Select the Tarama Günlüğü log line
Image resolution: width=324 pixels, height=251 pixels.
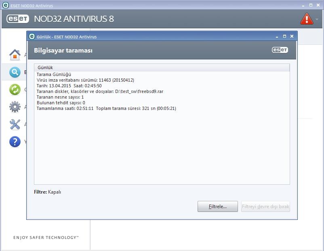[54, 74]
